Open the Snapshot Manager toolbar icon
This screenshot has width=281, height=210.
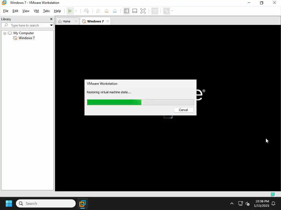pos(115,11)
